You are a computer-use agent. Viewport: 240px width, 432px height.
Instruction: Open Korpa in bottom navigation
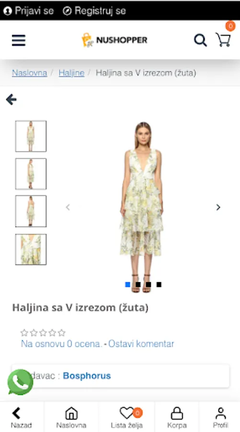177,418
